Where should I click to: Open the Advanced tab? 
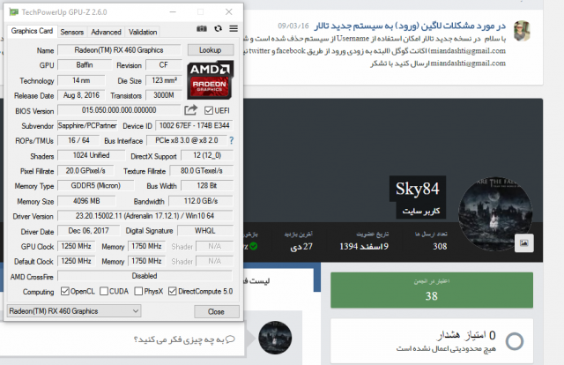pyautogui.click(x=107, y=32)
